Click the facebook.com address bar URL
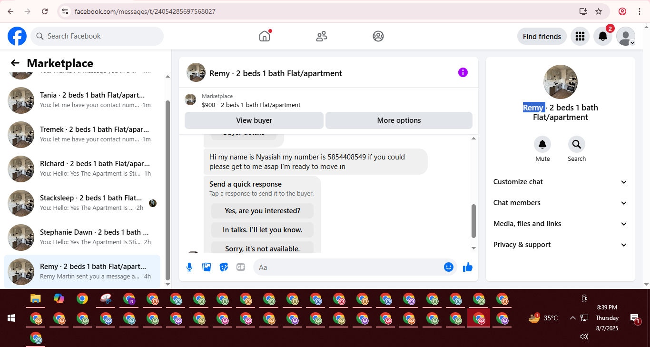Viewport: 650px width, 347px height. pyautogui.click(x=145, y=11)
